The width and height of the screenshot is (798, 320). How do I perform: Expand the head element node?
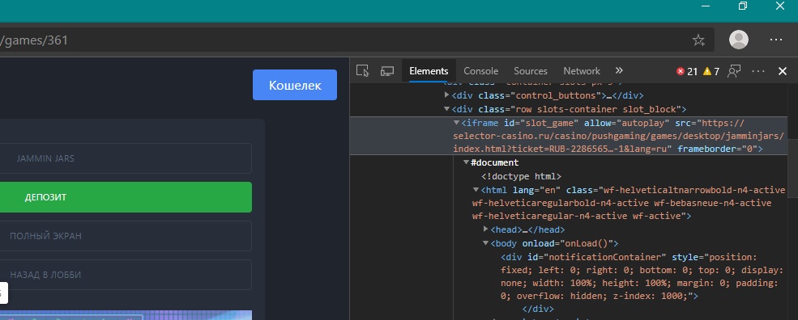point(485,229)
